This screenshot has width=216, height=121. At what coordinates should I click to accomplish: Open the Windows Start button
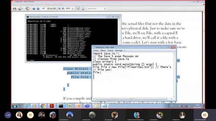click(15, 106)
